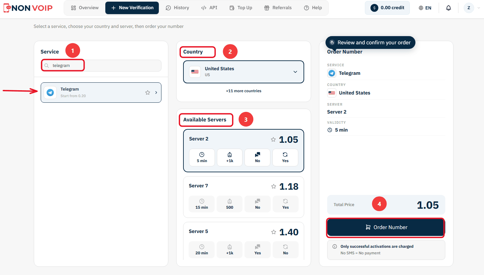Click the info icon near successful activations note
Screen dimensions: 484x275
click(335, 246)
